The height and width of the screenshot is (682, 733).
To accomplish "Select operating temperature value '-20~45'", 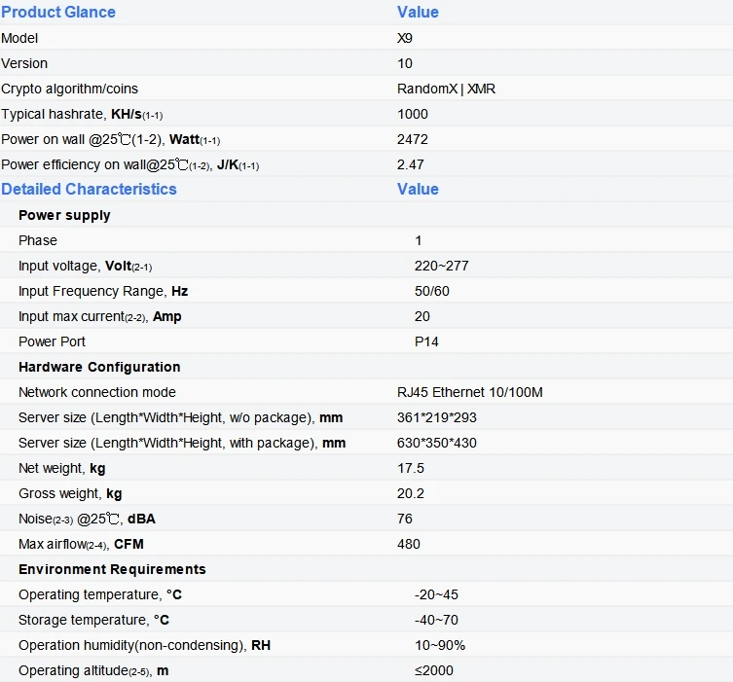I will pos(436,594).
